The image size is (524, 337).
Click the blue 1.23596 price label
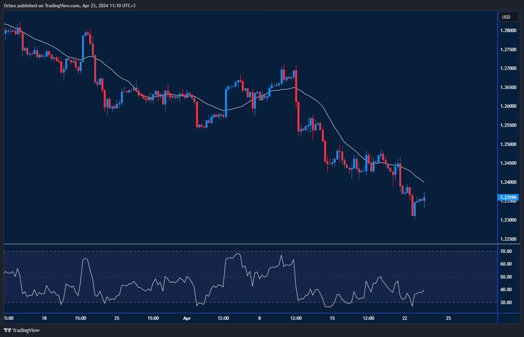click(508, 197)
